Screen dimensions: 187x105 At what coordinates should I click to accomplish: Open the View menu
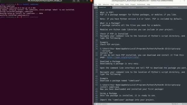pyautogui.click(x=117, y=4)
